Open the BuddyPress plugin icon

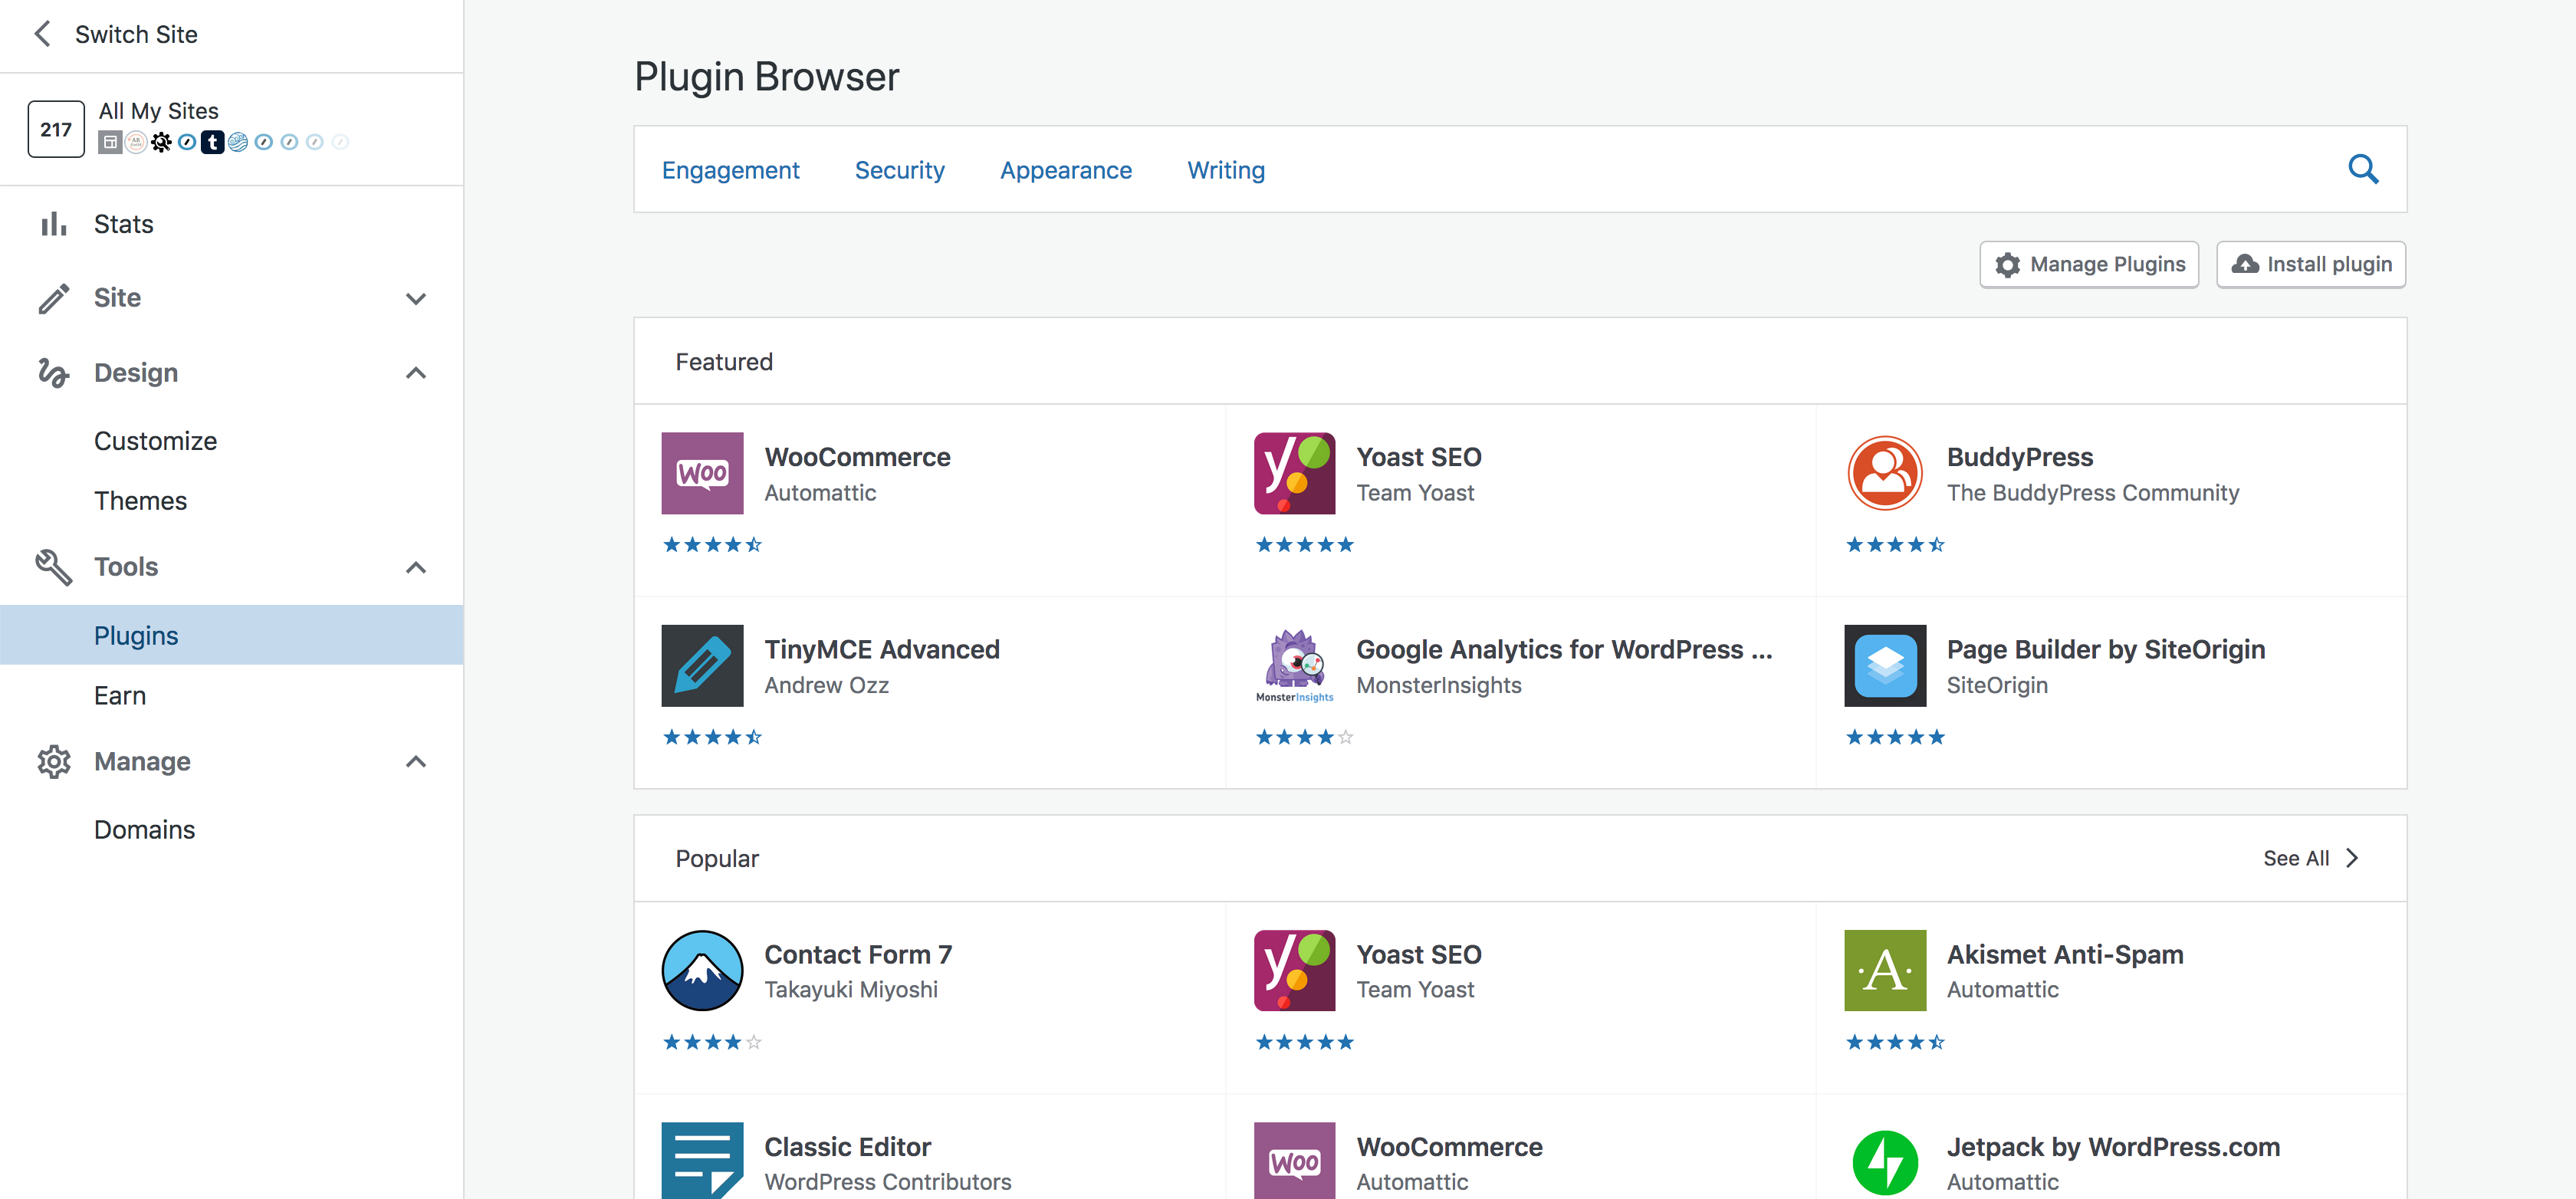click(1884, 473)
